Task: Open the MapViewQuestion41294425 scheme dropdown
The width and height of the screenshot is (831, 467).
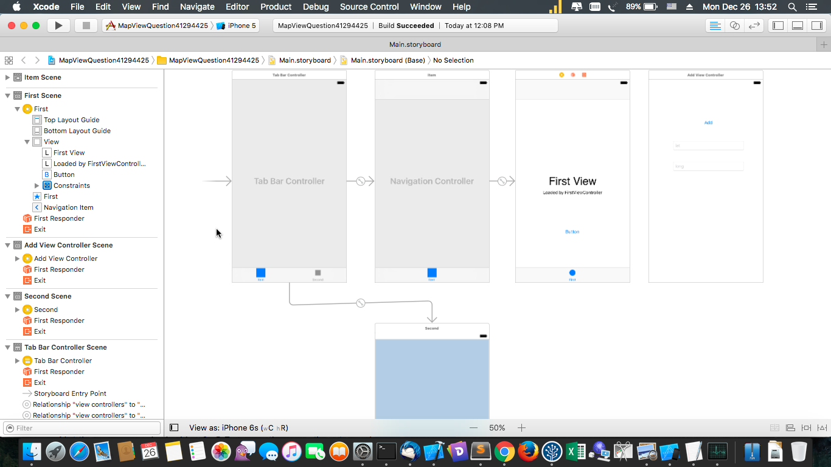Action: tap(158, 26)
